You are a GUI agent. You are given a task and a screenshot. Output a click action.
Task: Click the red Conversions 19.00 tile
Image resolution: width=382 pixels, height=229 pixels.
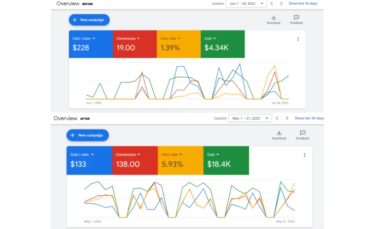pyautogui.click(x=135, y=44)
